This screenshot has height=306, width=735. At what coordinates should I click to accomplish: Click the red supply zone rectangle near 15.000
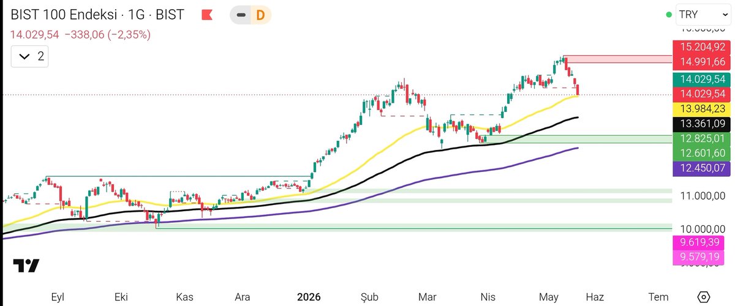tap(619, 59)
